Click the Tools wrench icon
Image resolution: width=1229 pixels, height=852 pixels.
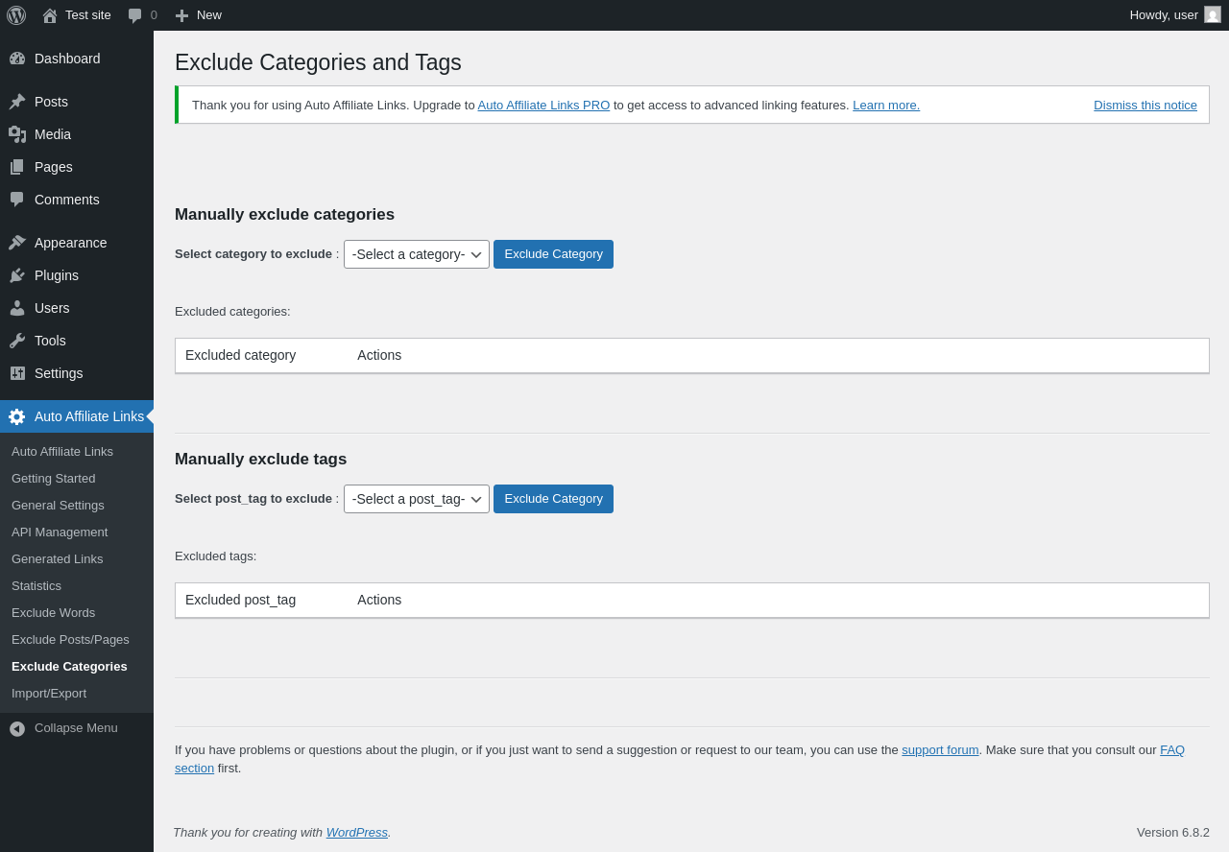click(17, 341)
